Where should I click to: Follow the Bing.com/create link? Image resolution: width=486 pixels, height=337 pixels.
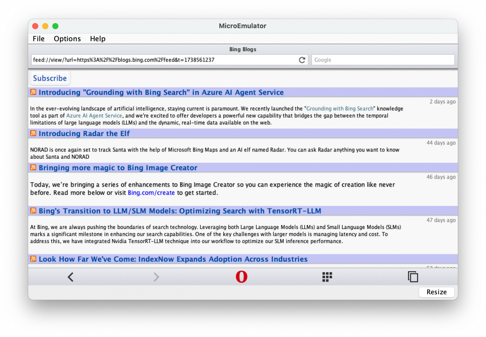(x=151, y=193)
